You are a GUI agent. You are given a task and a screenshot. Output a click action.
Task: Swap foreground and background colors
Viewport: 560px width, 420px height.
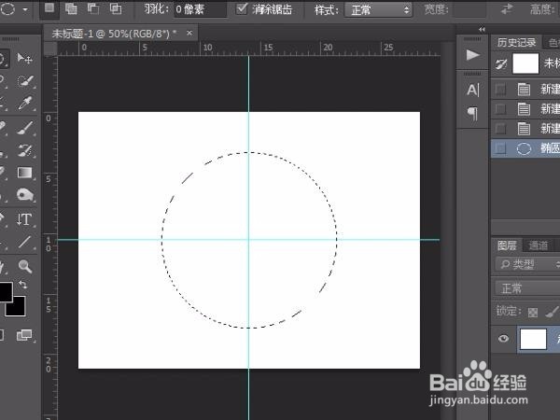pyautogui.click(x=22, y=285)
